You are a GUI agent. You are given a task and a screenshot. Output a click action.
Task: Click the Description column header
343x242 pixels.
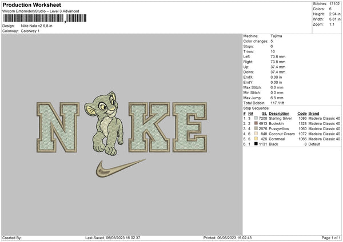279,114
